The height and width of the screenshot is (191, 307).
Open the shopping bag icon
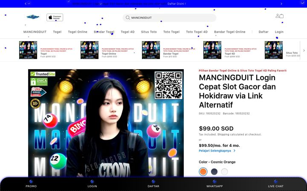pos(281,16)
